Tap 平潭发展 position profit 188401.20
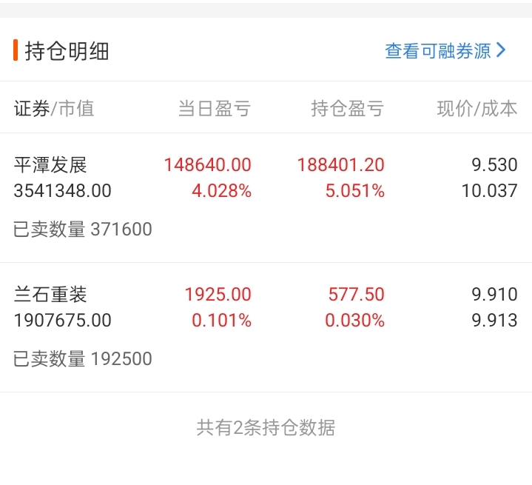 click(340, 164)
